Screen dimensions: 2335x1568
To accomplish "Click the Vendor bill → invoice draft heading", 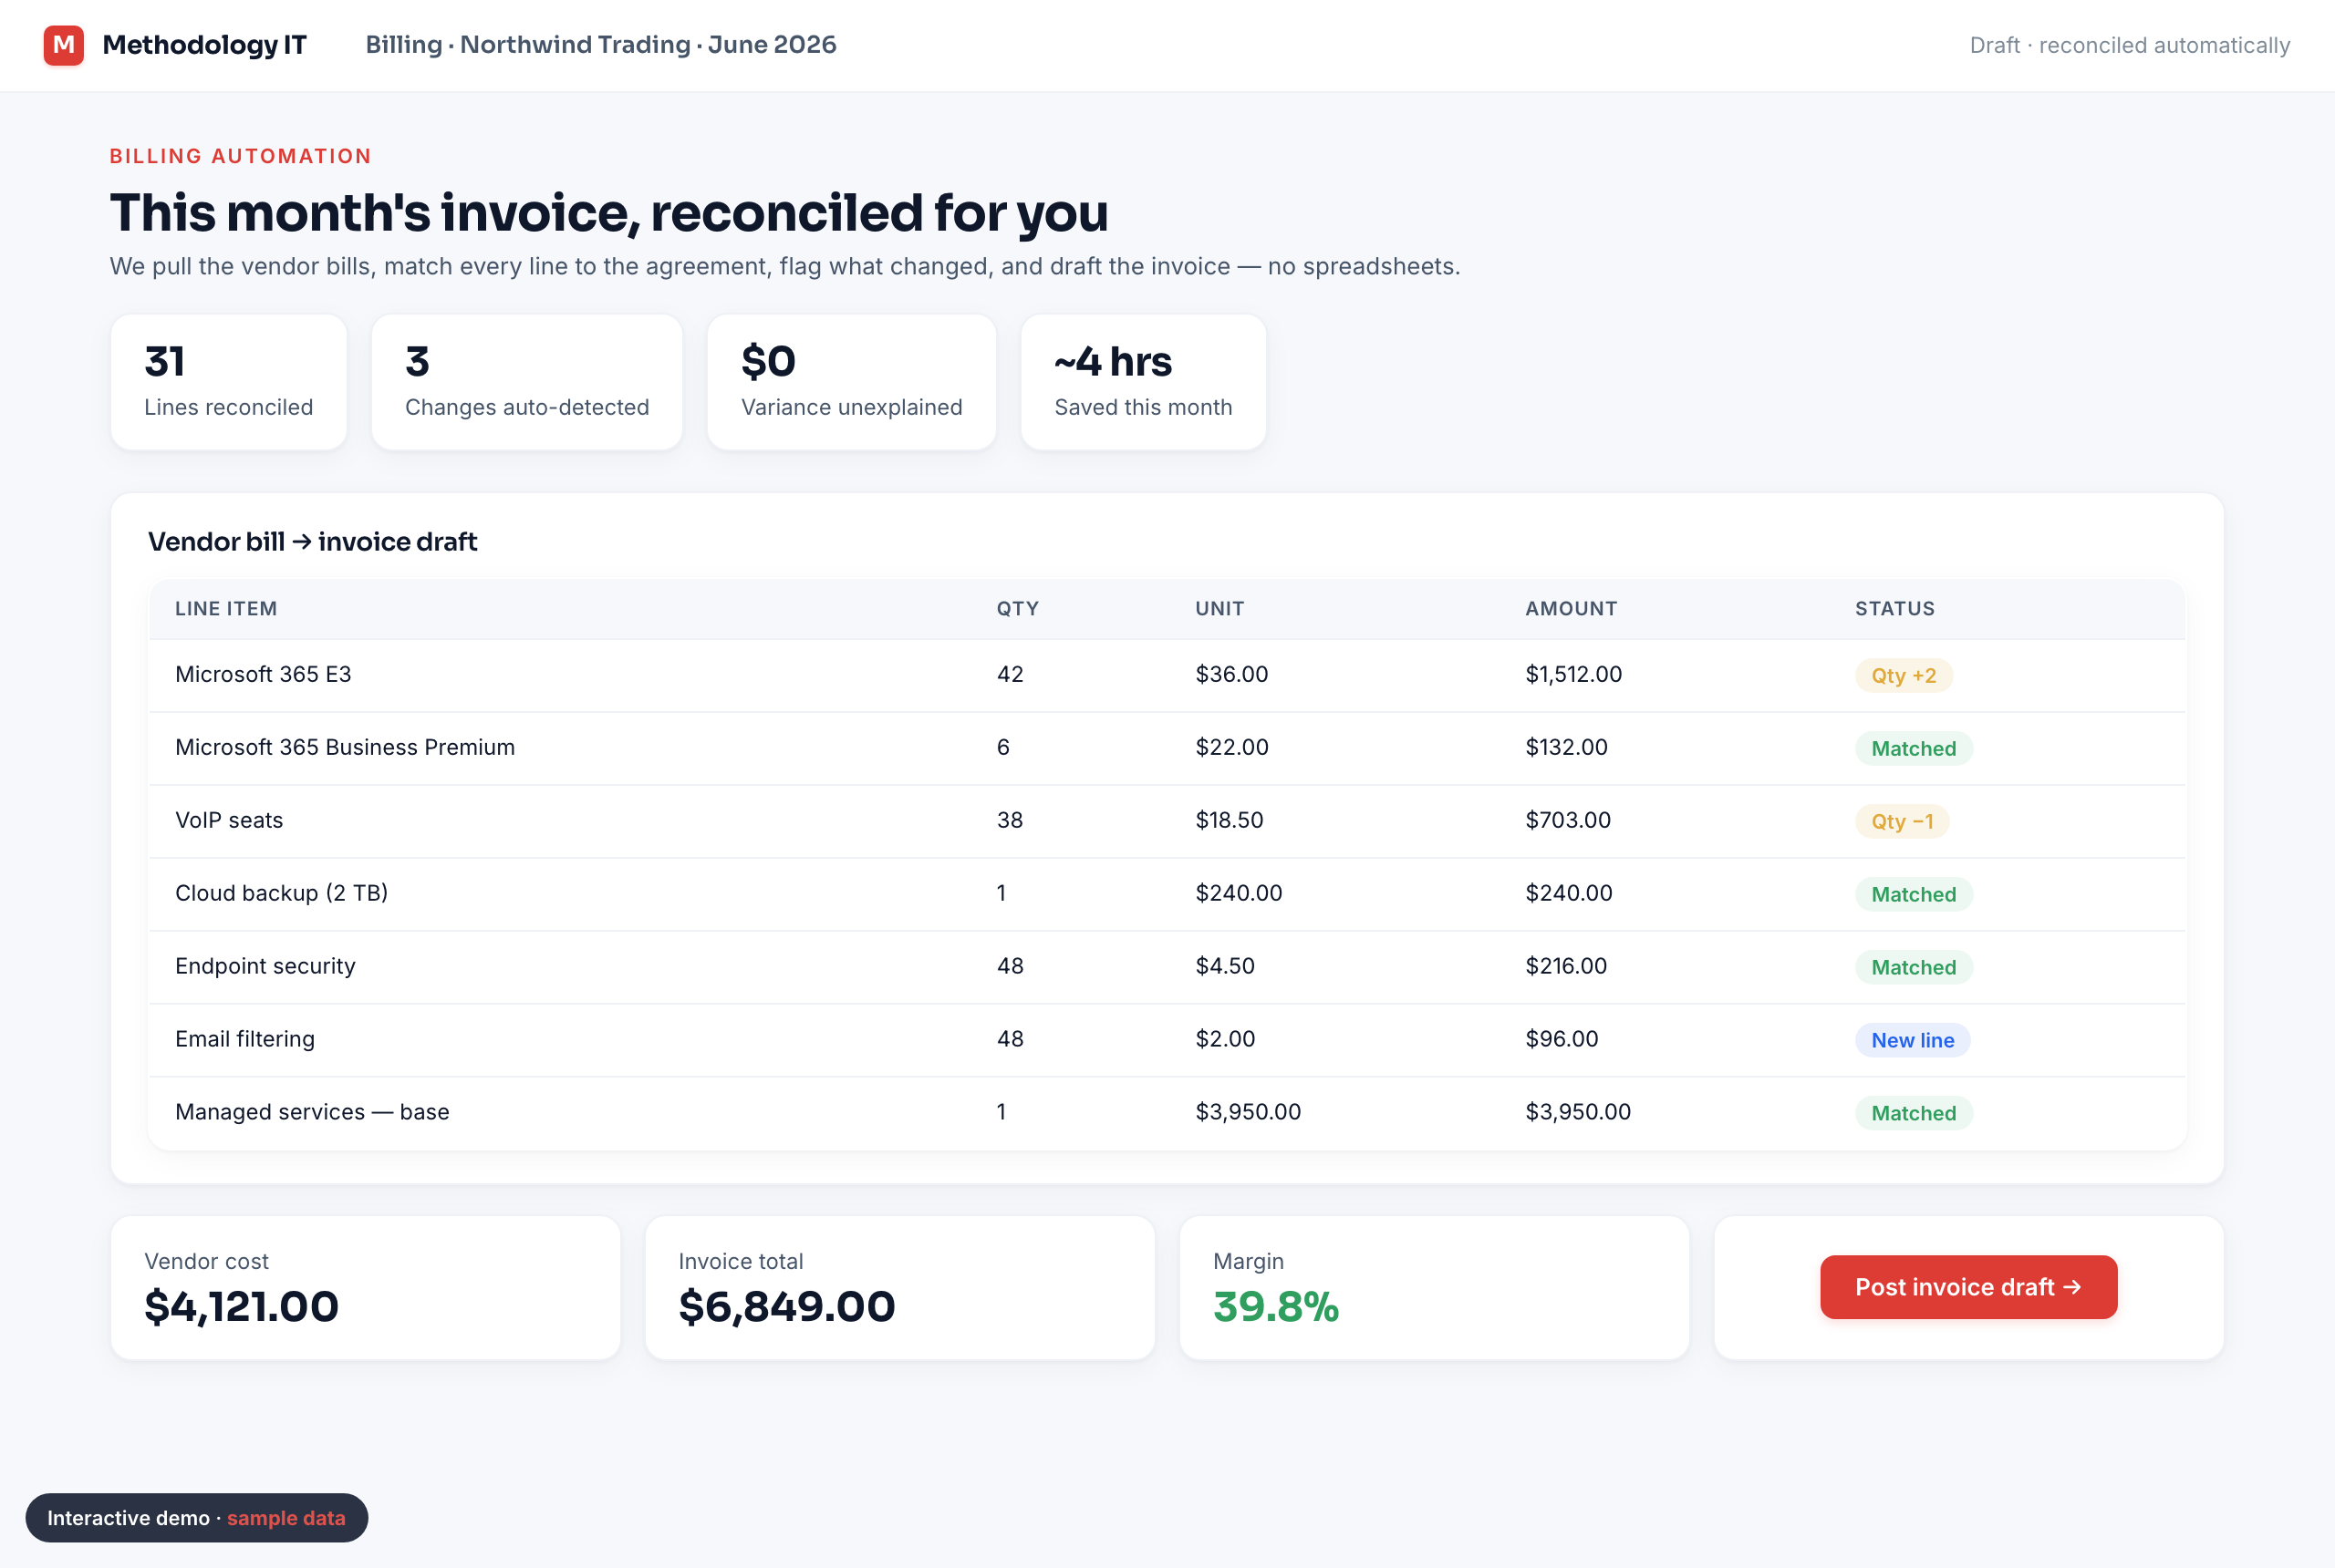I will point(312,542).
